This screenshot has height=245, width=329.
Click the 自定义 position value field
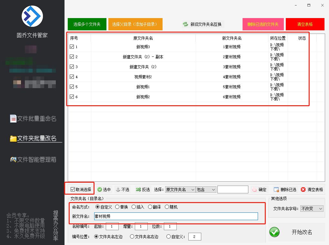tap(195, 237)
